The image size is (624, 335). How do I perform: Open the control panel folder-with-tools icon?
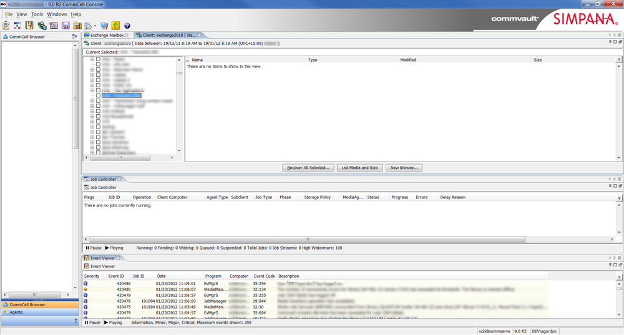click(x=77, y=26)
